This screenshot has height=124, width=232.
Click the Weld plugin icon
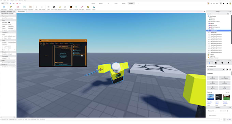click(x=48, y=7)
